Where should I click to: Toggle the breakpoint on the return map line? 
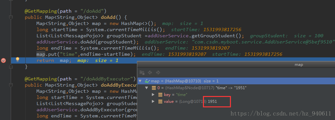click(x=4, y=61)
